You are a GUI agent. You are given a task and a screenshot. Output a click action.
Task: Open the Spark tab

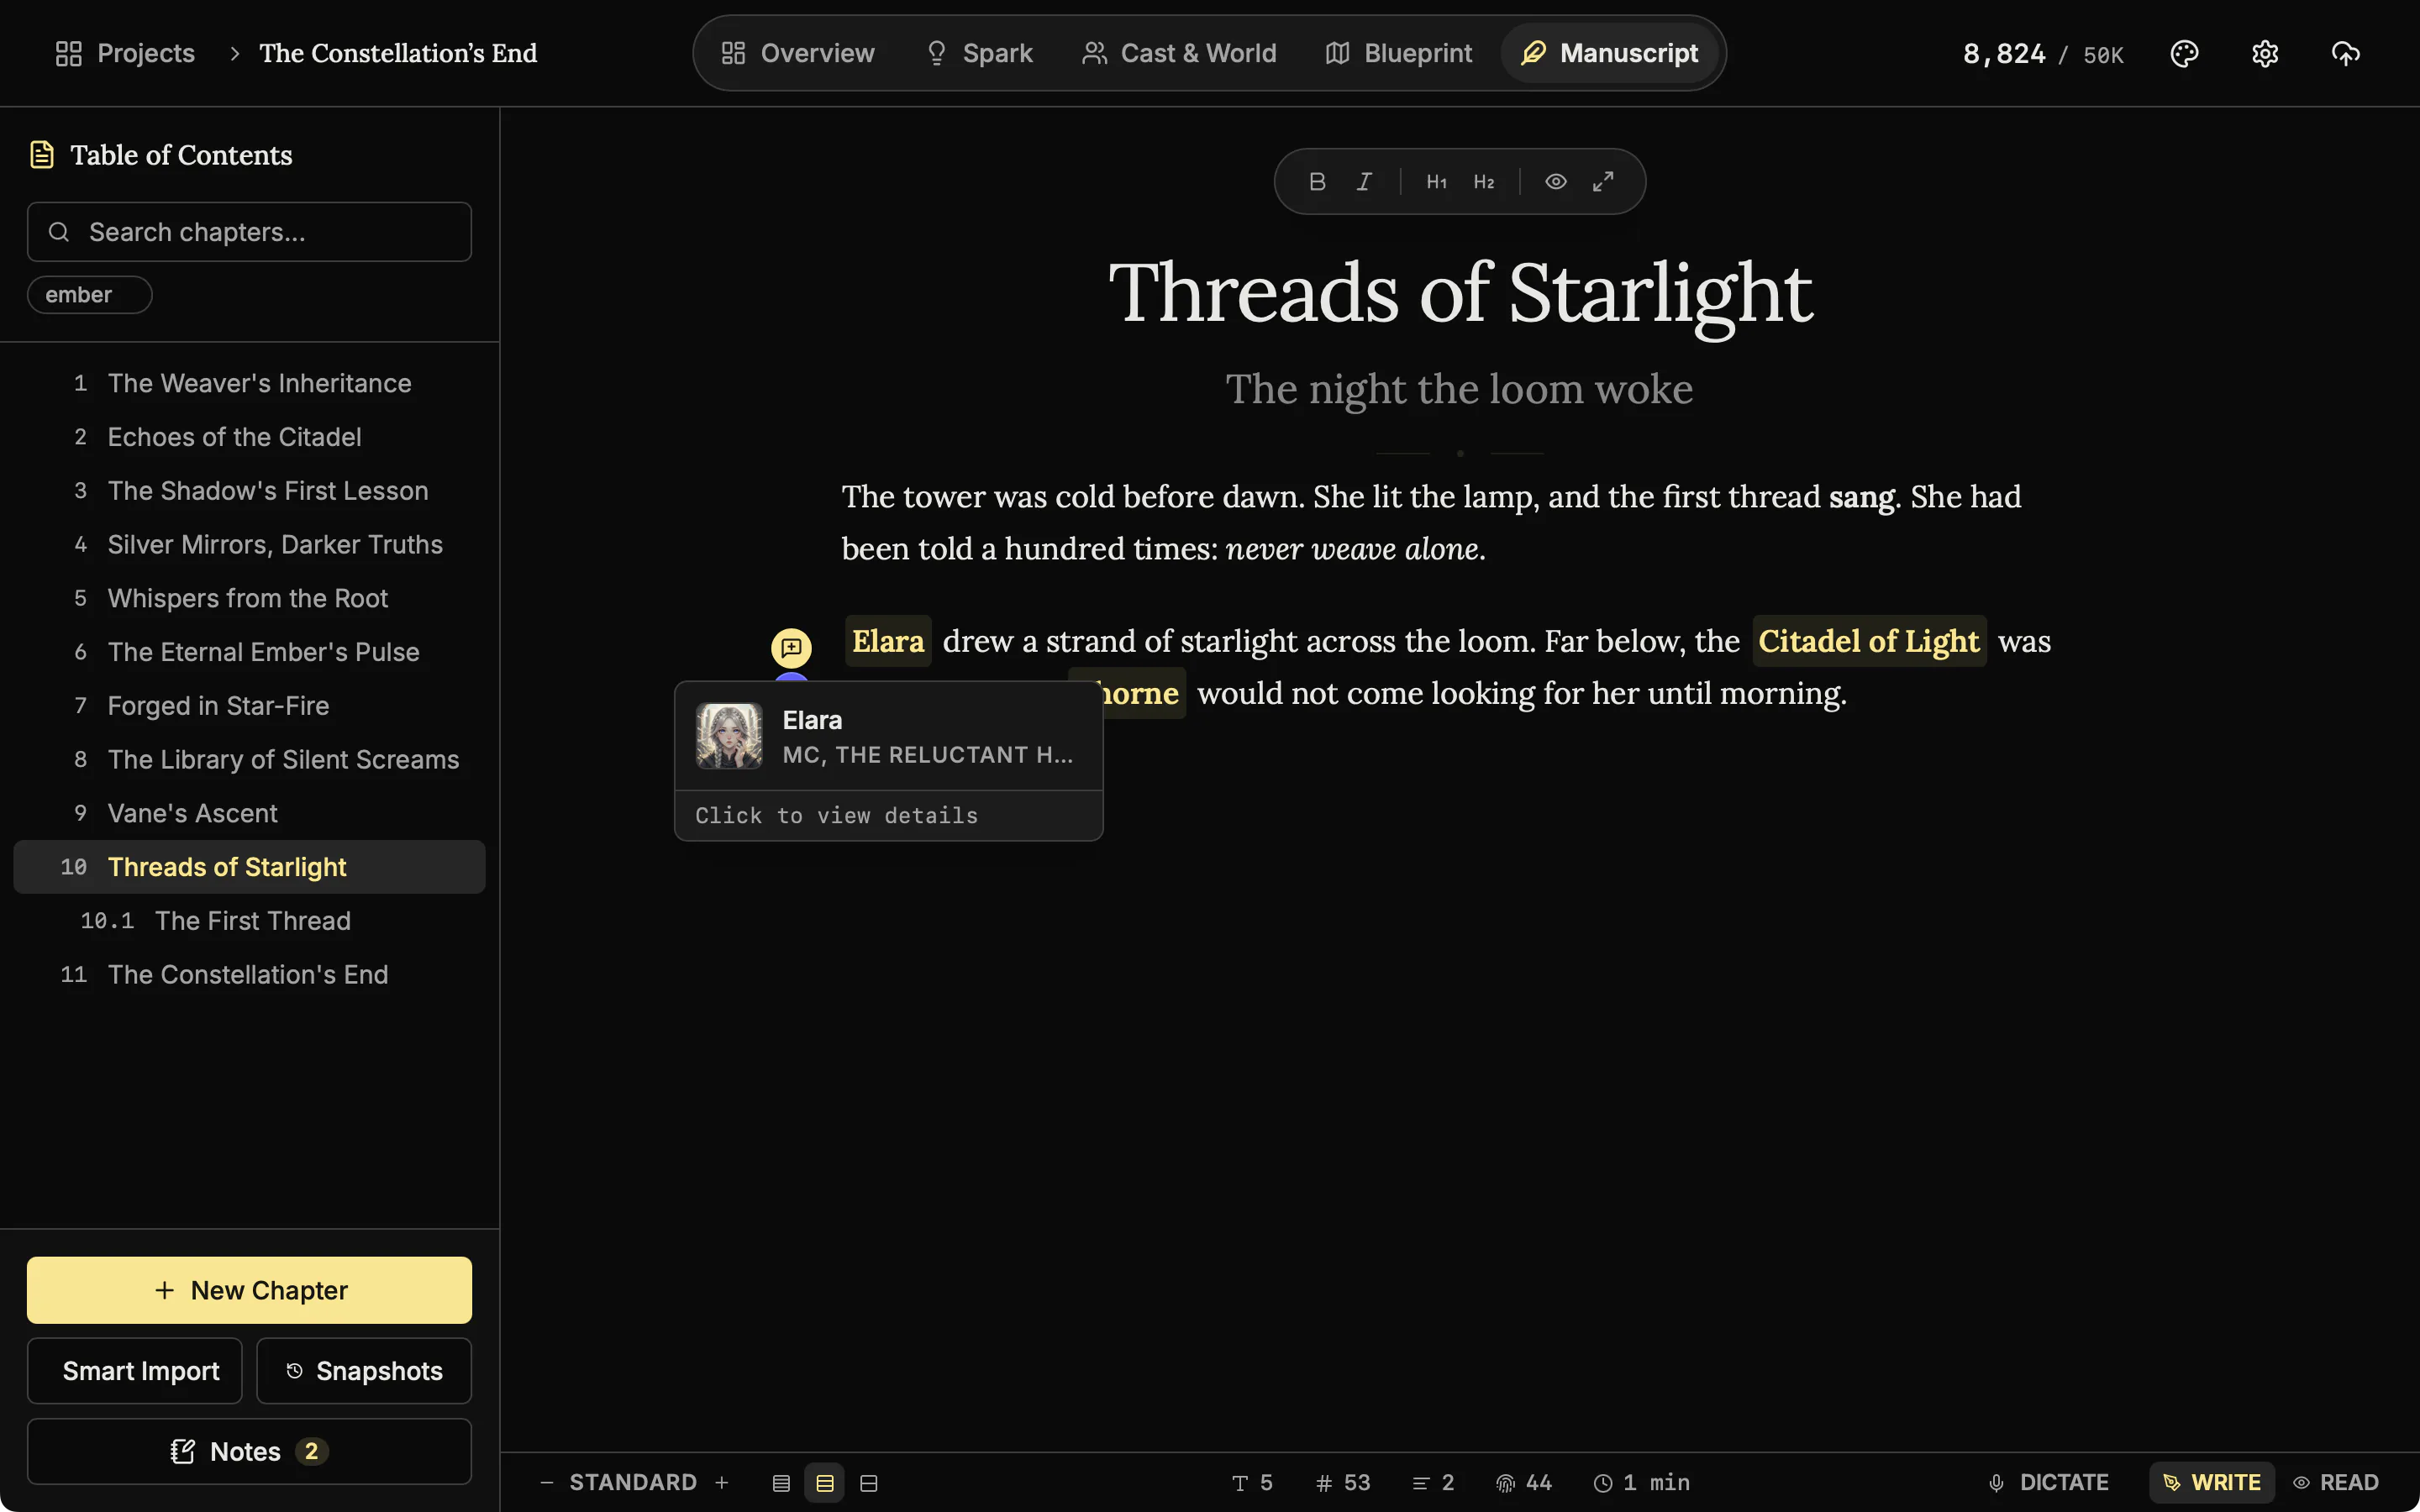pyautogui.click(x=978, y=53)
